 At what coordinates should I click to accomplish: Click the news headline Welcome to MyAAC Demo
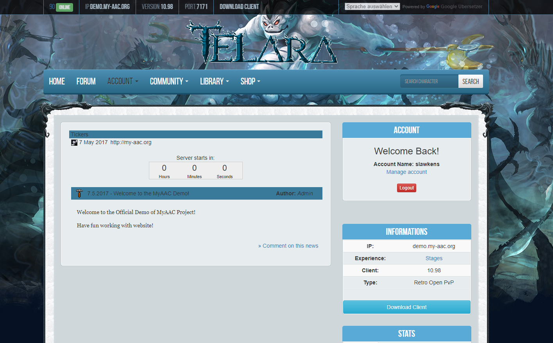138,193
